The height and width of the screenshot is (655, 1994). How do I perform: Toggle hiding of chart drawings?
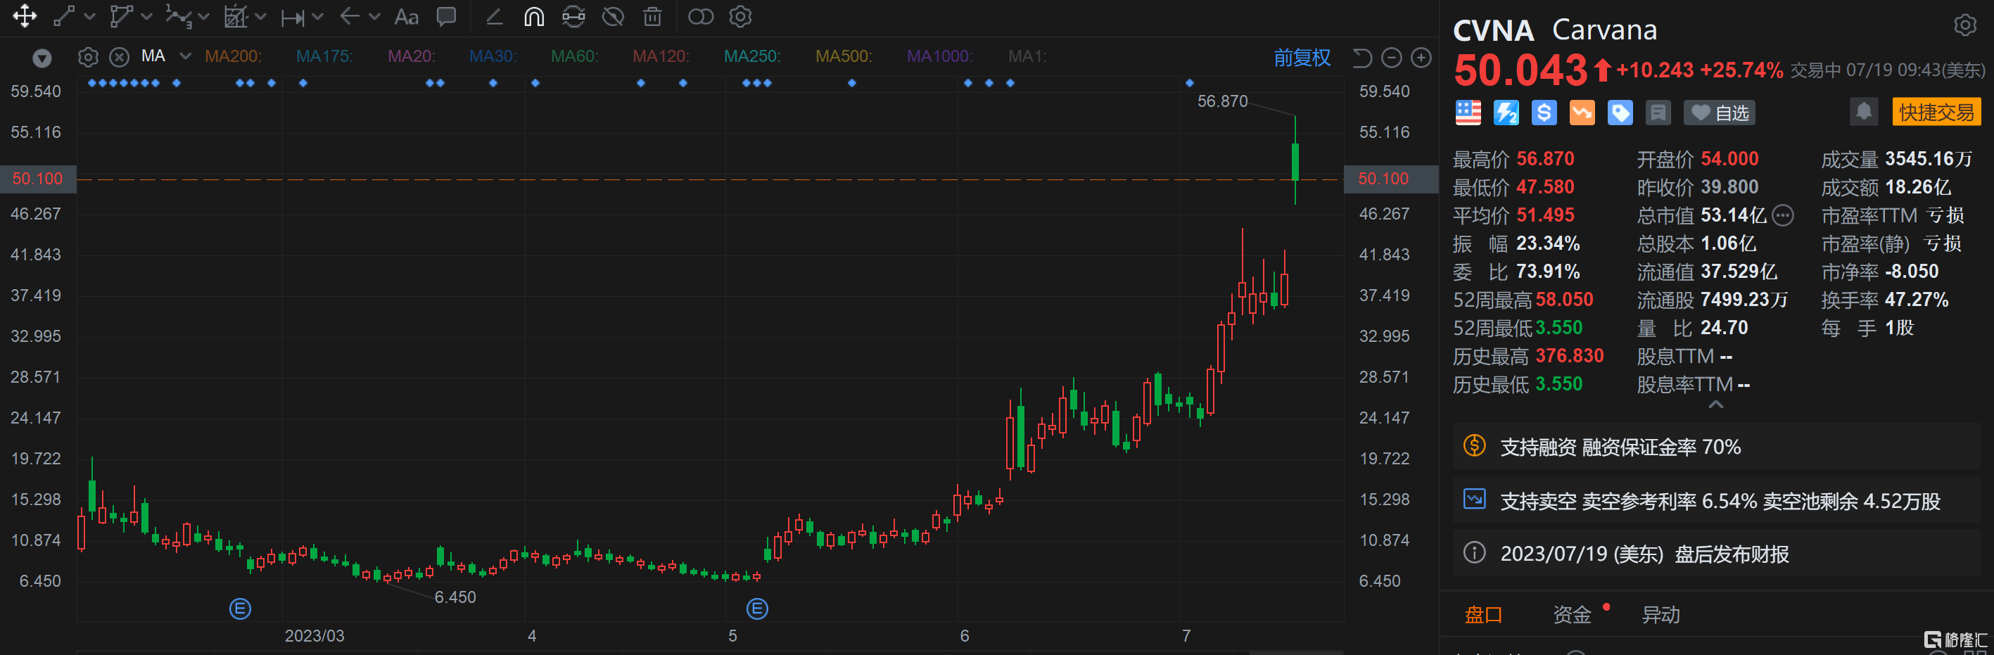(x=612, y=16)
